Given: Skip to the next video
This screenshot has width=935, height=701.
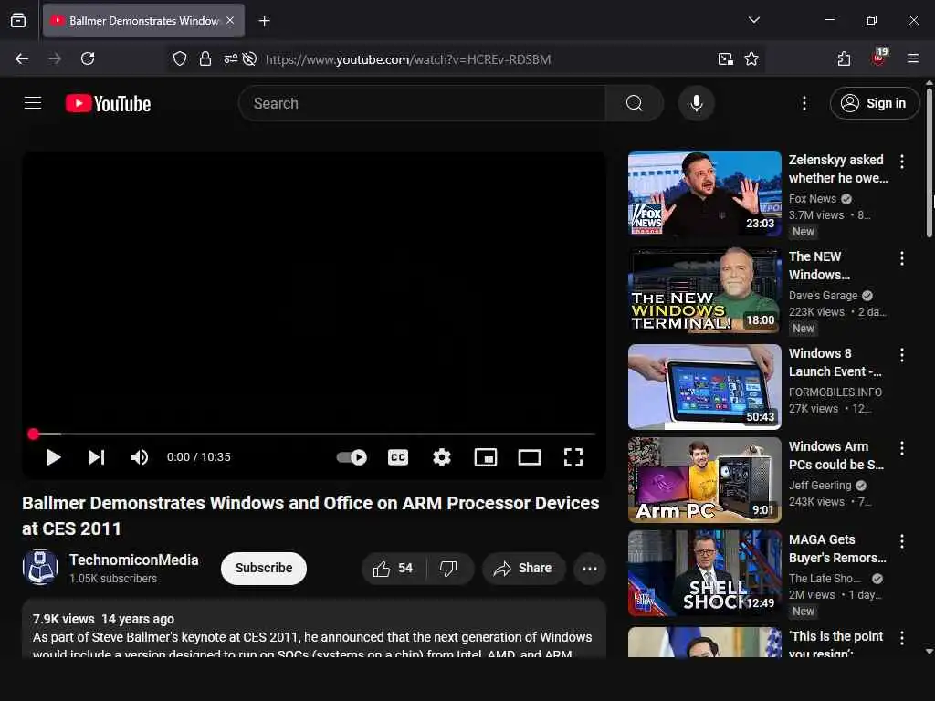Looking at the screenshot, I should pyautogui.click(x=97, y=457).
